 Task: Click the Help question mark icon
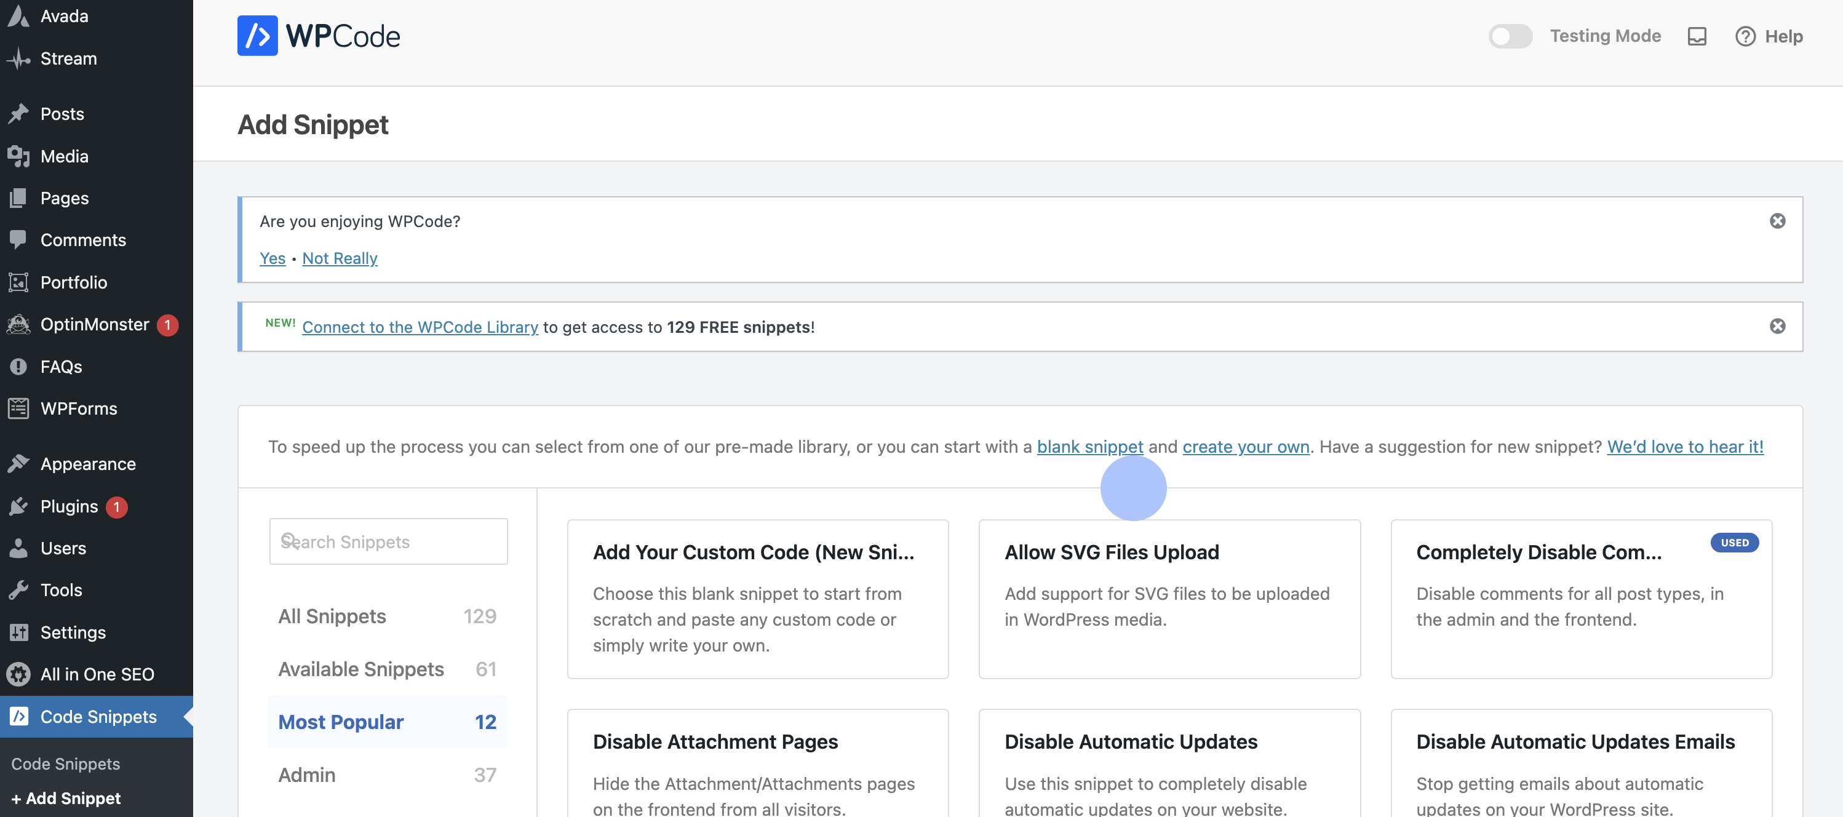[x=1745, y=36]
